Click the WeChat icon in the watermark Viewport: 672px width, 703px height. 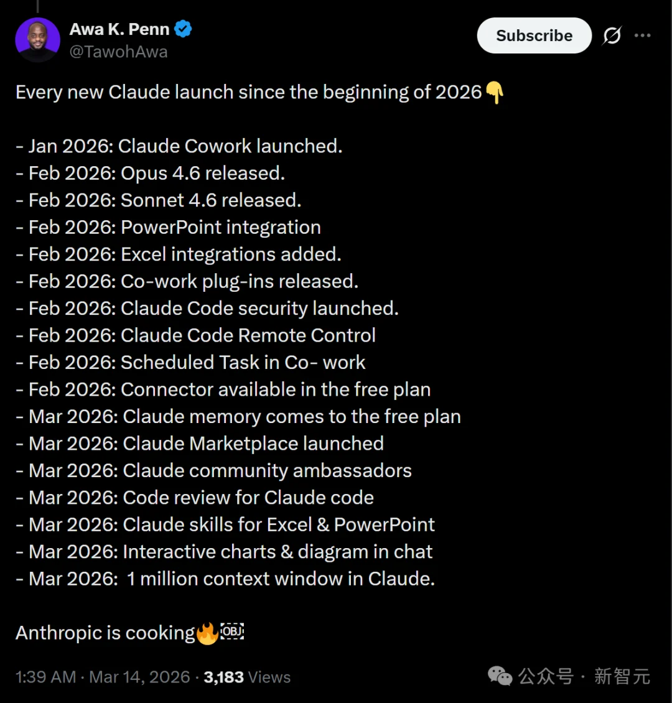point(499,676)
